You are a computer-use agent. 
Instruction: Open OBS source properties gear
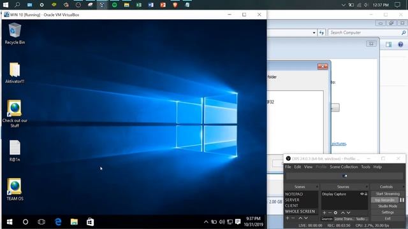(336, 212)
